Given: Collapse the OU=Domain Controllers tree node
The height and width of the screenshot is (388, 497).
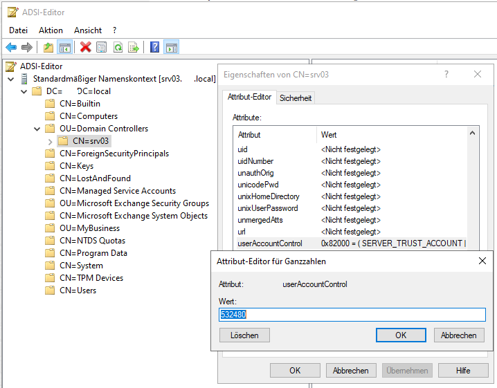Looking at the screenshot, I should (x=37, y=129).
